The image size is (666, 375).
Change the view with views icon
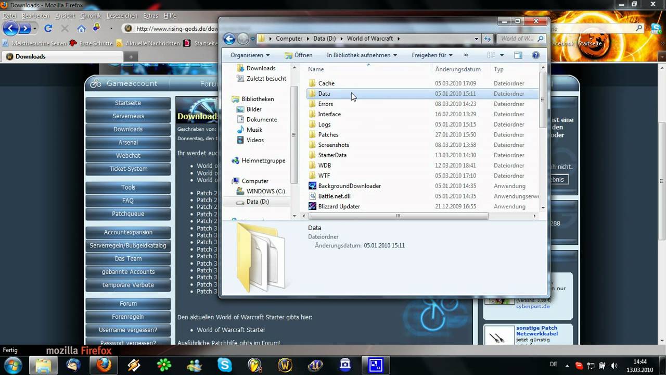click(x=491, y=55)
